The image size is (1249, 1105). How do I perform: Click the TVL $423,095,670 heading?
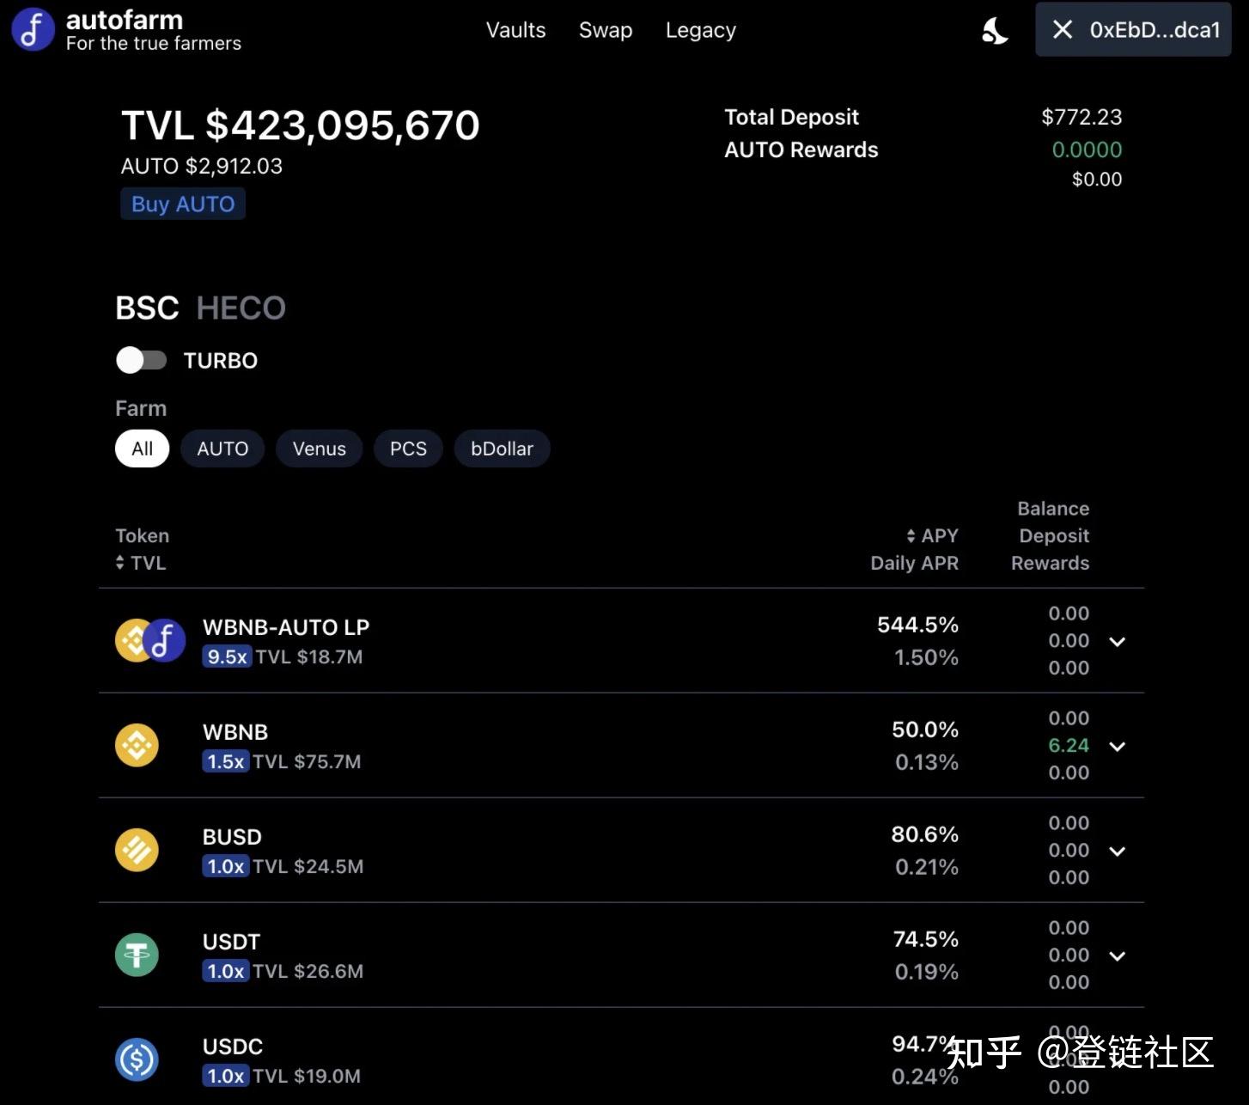tap(300, 125)
